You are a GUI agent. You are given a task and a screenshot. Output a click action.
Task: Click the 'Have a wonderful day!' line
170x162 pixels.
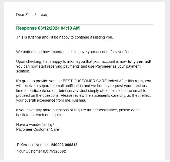click(35, 125)
